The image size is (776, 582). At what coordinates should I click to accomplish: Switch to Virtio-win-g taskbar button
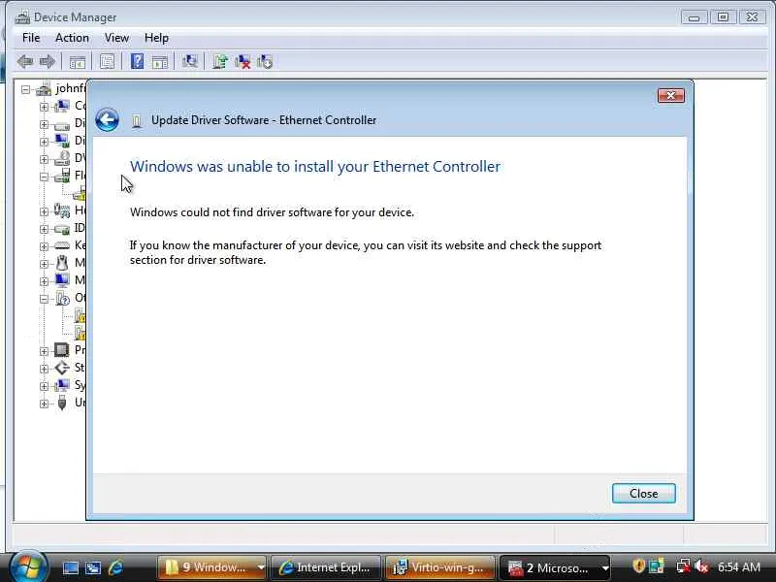(x=439, y=567)
